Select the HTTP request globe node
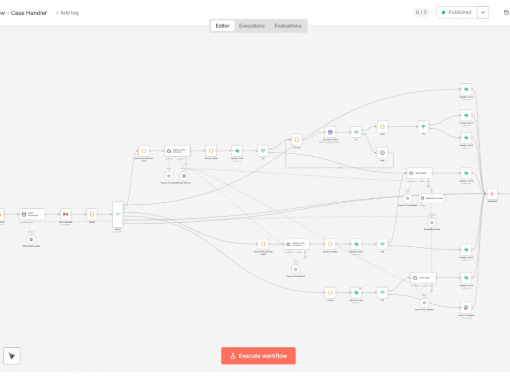 [330, 132]
